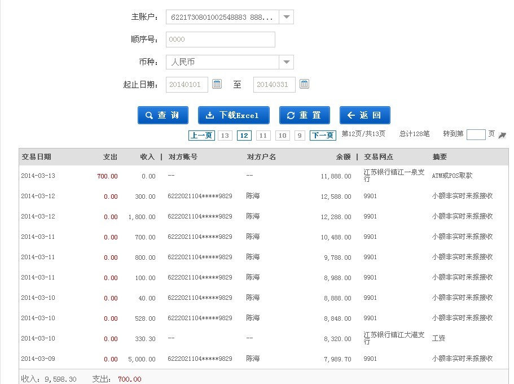Click the 交易日期 column header
This screenshot has width=514, height=384.
[36, 157]
